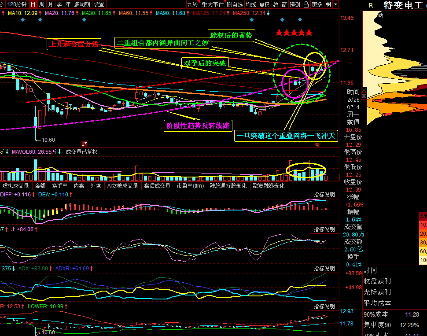The width and height of the screenshot is (427, 336).
Task: Switch to 市盈率(ttm) tab
Action: coord(190,185)
